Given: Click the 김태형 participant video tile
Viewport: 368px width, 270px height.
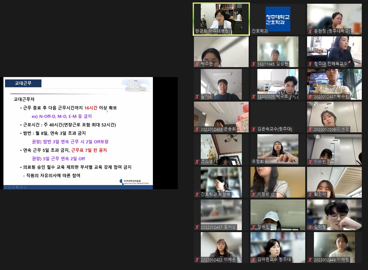Looking at the screenshot, I should [334, 214].
